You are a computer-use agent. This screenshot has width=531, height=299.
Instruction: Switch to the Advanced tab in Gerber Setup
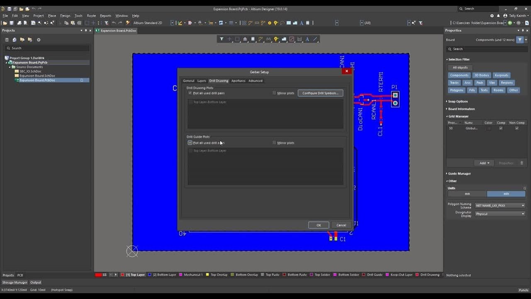click(256, 81)
